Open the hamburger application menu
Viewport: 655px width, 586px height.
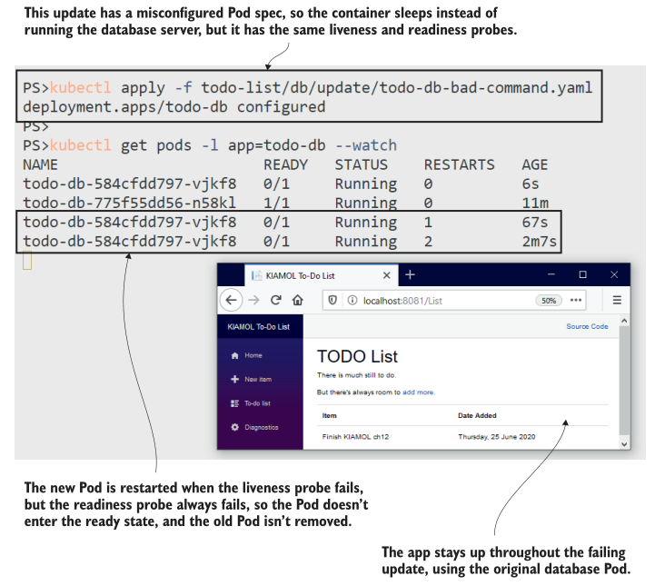[x=617, y=300]
